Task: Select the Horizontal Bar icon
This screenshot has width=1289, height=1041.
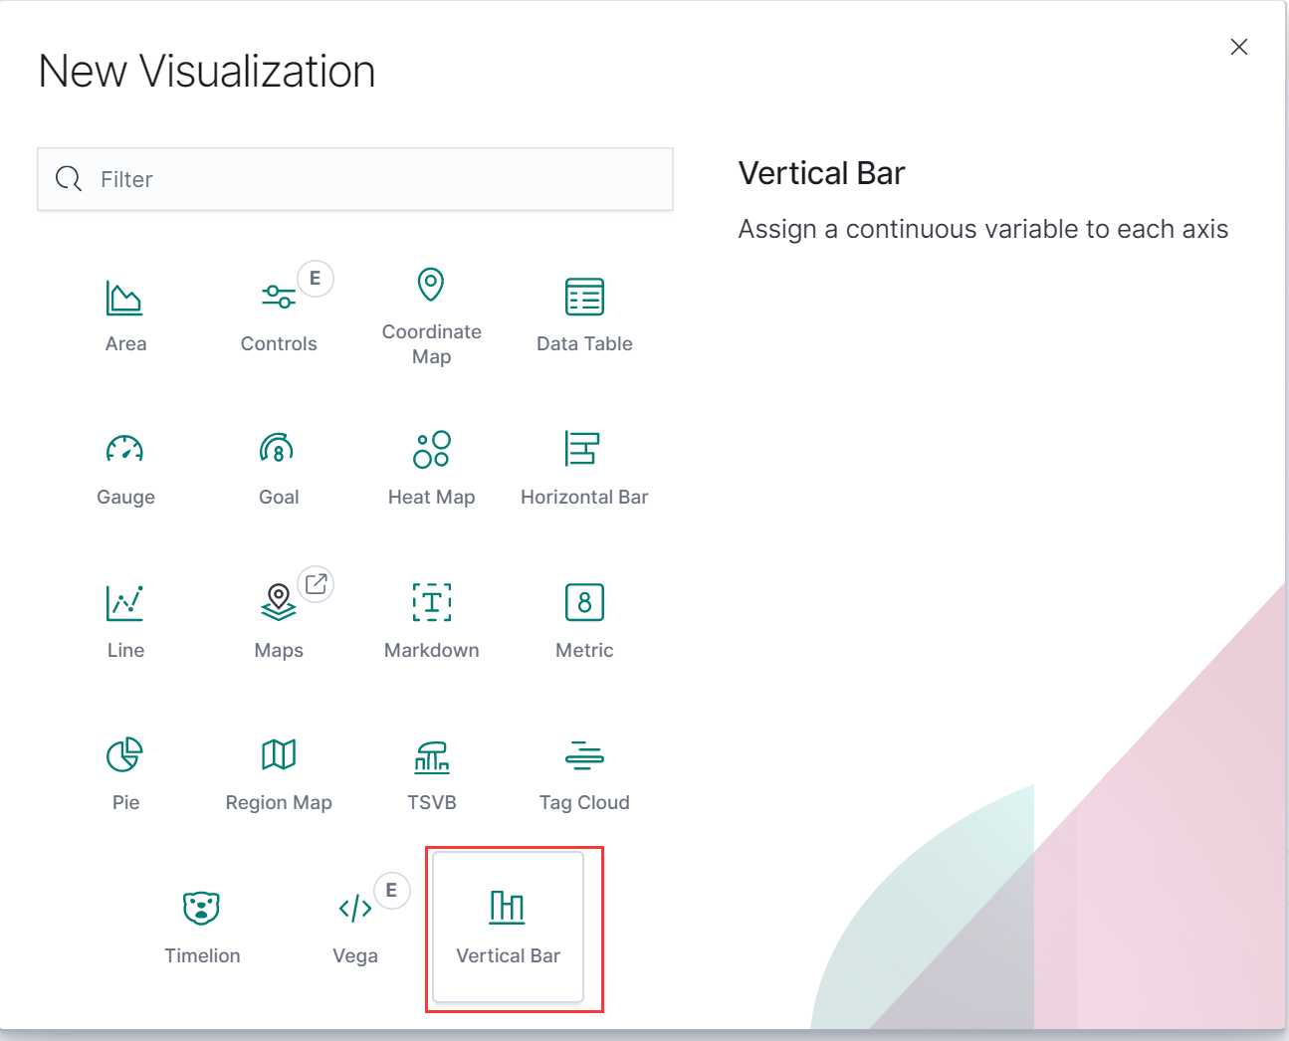Action: tap(582, 449)
